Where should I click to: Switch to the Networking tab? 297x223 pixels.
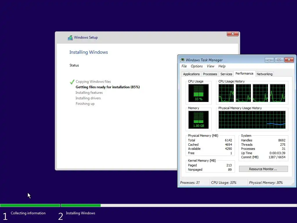tap(265, 74)
